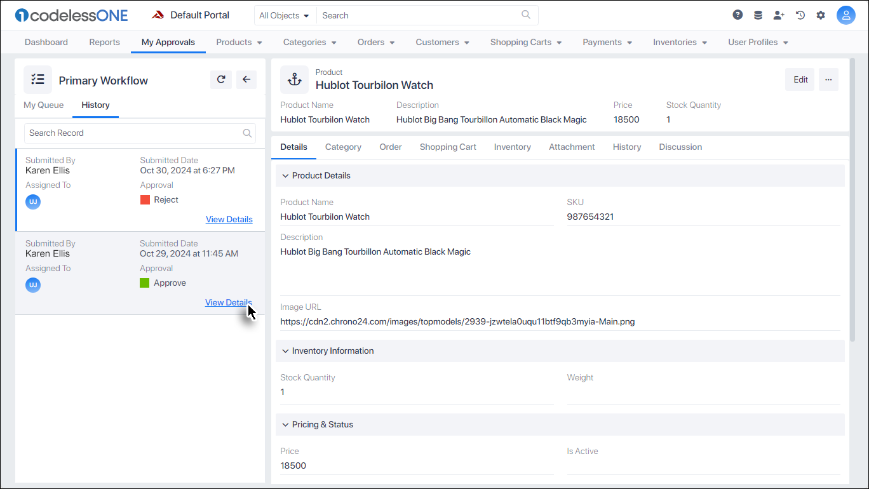Click the Primary Workflow checklist icon
Viewport: 869px width, 489px height.
click(38, 79)
